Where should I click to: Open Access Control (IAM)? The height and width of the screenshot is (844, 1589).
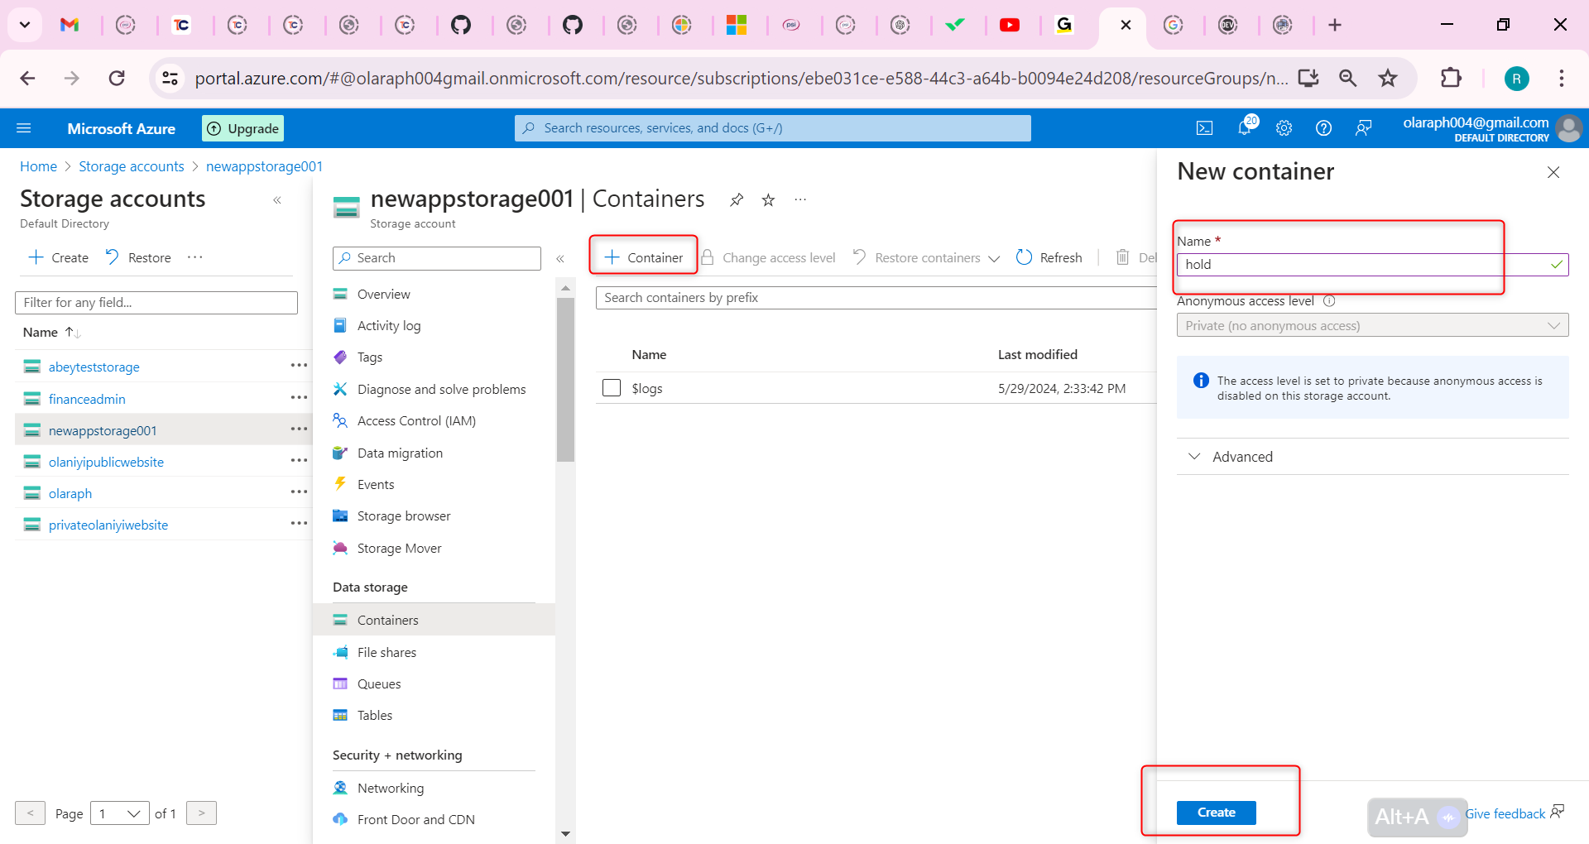coord(415,420)
